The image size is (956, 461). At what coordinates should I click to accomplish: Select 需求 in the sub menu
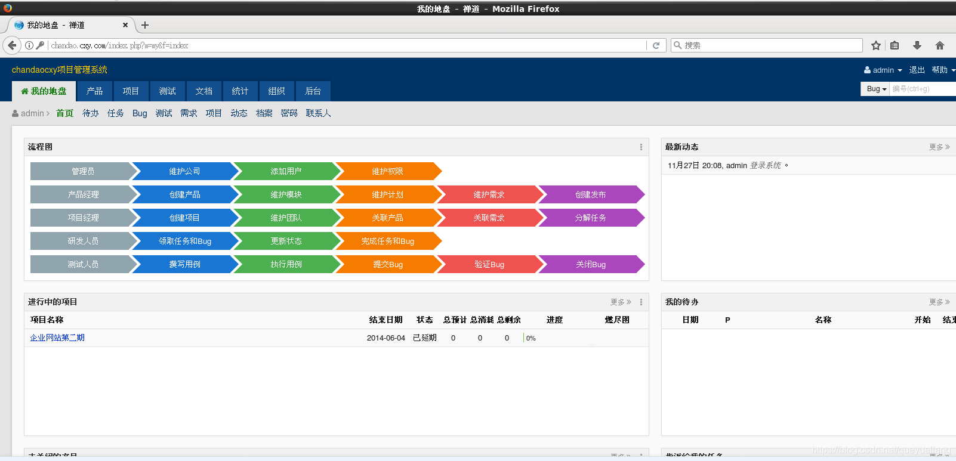pos(189,113)
